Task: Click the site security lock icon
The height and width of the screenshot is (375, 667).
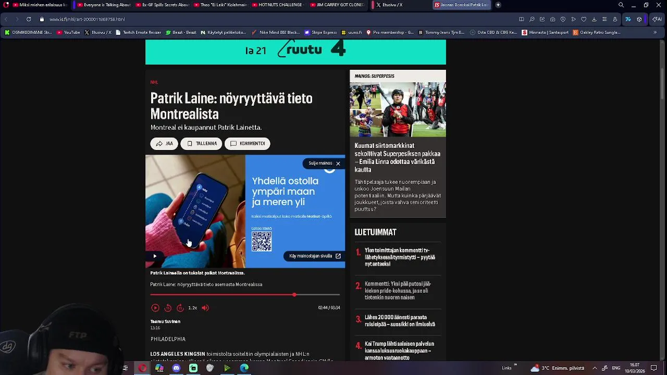Action: [42, 19]
